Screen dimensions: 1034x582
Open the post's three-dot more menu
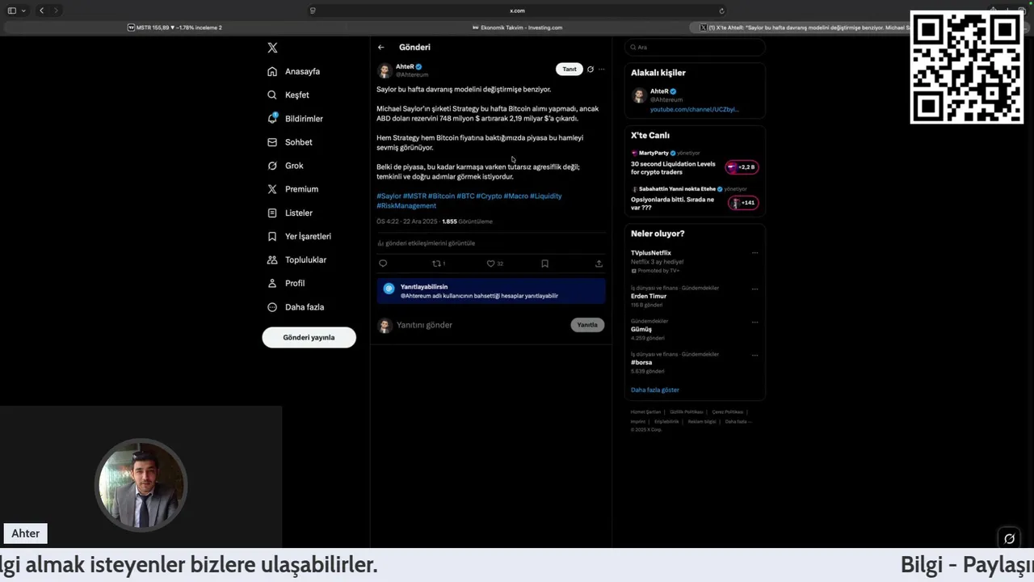pyautogui.click(x=601, y=70)
